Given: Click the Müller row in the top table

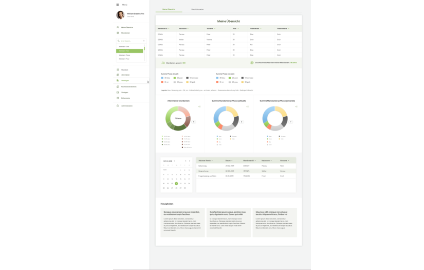Looking at the screenshot, I should [x=229, y=40].
